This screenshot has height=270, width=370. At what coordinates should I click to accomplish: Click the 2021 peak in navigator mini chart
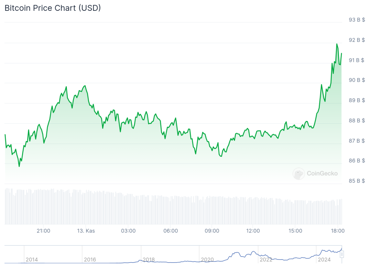pyautogui.click(x=254, y=252)
